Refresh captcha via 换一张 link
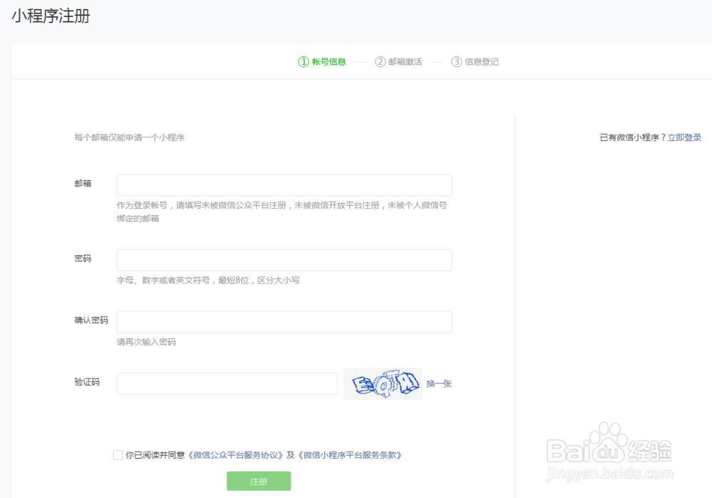 [x=439, y=384]
